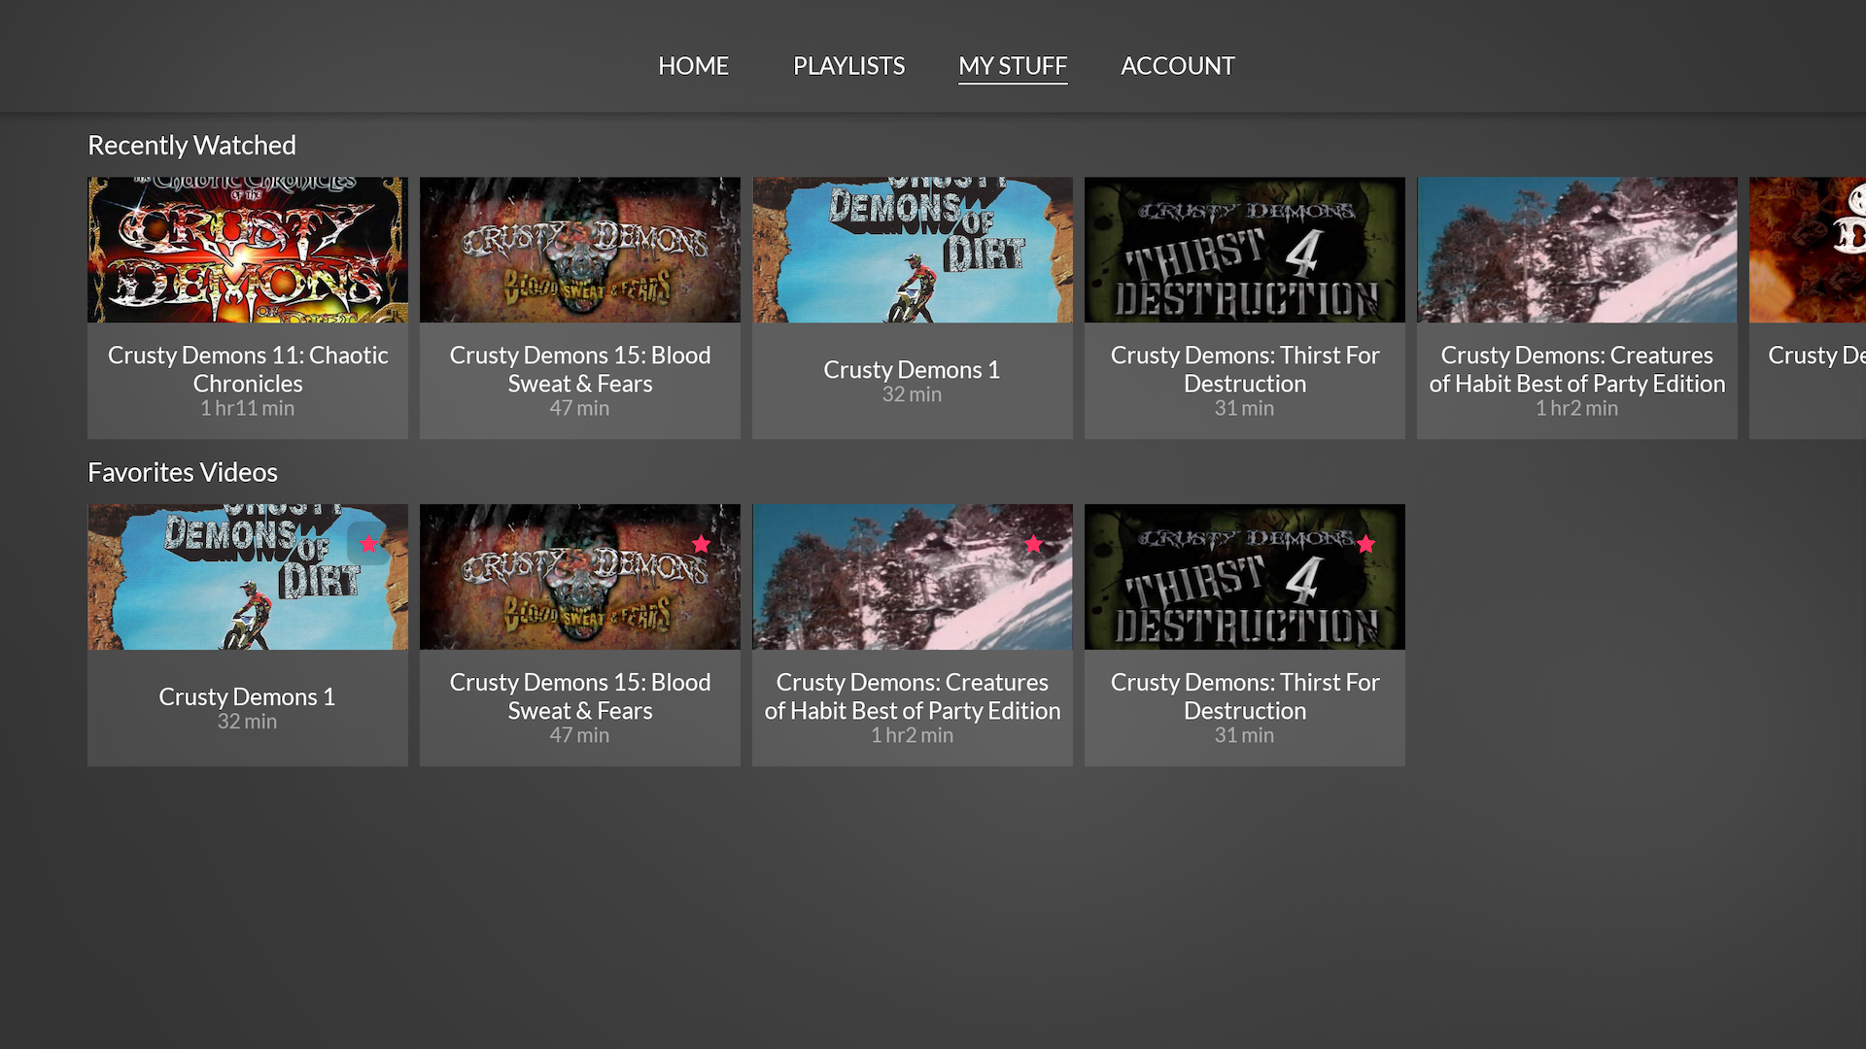Toggle favorite star on Blood Sweat & Fears
Image resolution: width=1866 pixels, height=1049 pixels.
700,545
